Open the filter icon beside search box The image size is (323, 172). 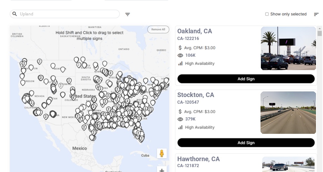point(127,14)
